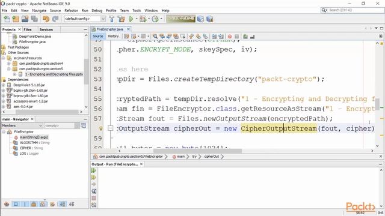Toggle rectangular selection in editor toolbar
The image size is (385, 216).
183,36
